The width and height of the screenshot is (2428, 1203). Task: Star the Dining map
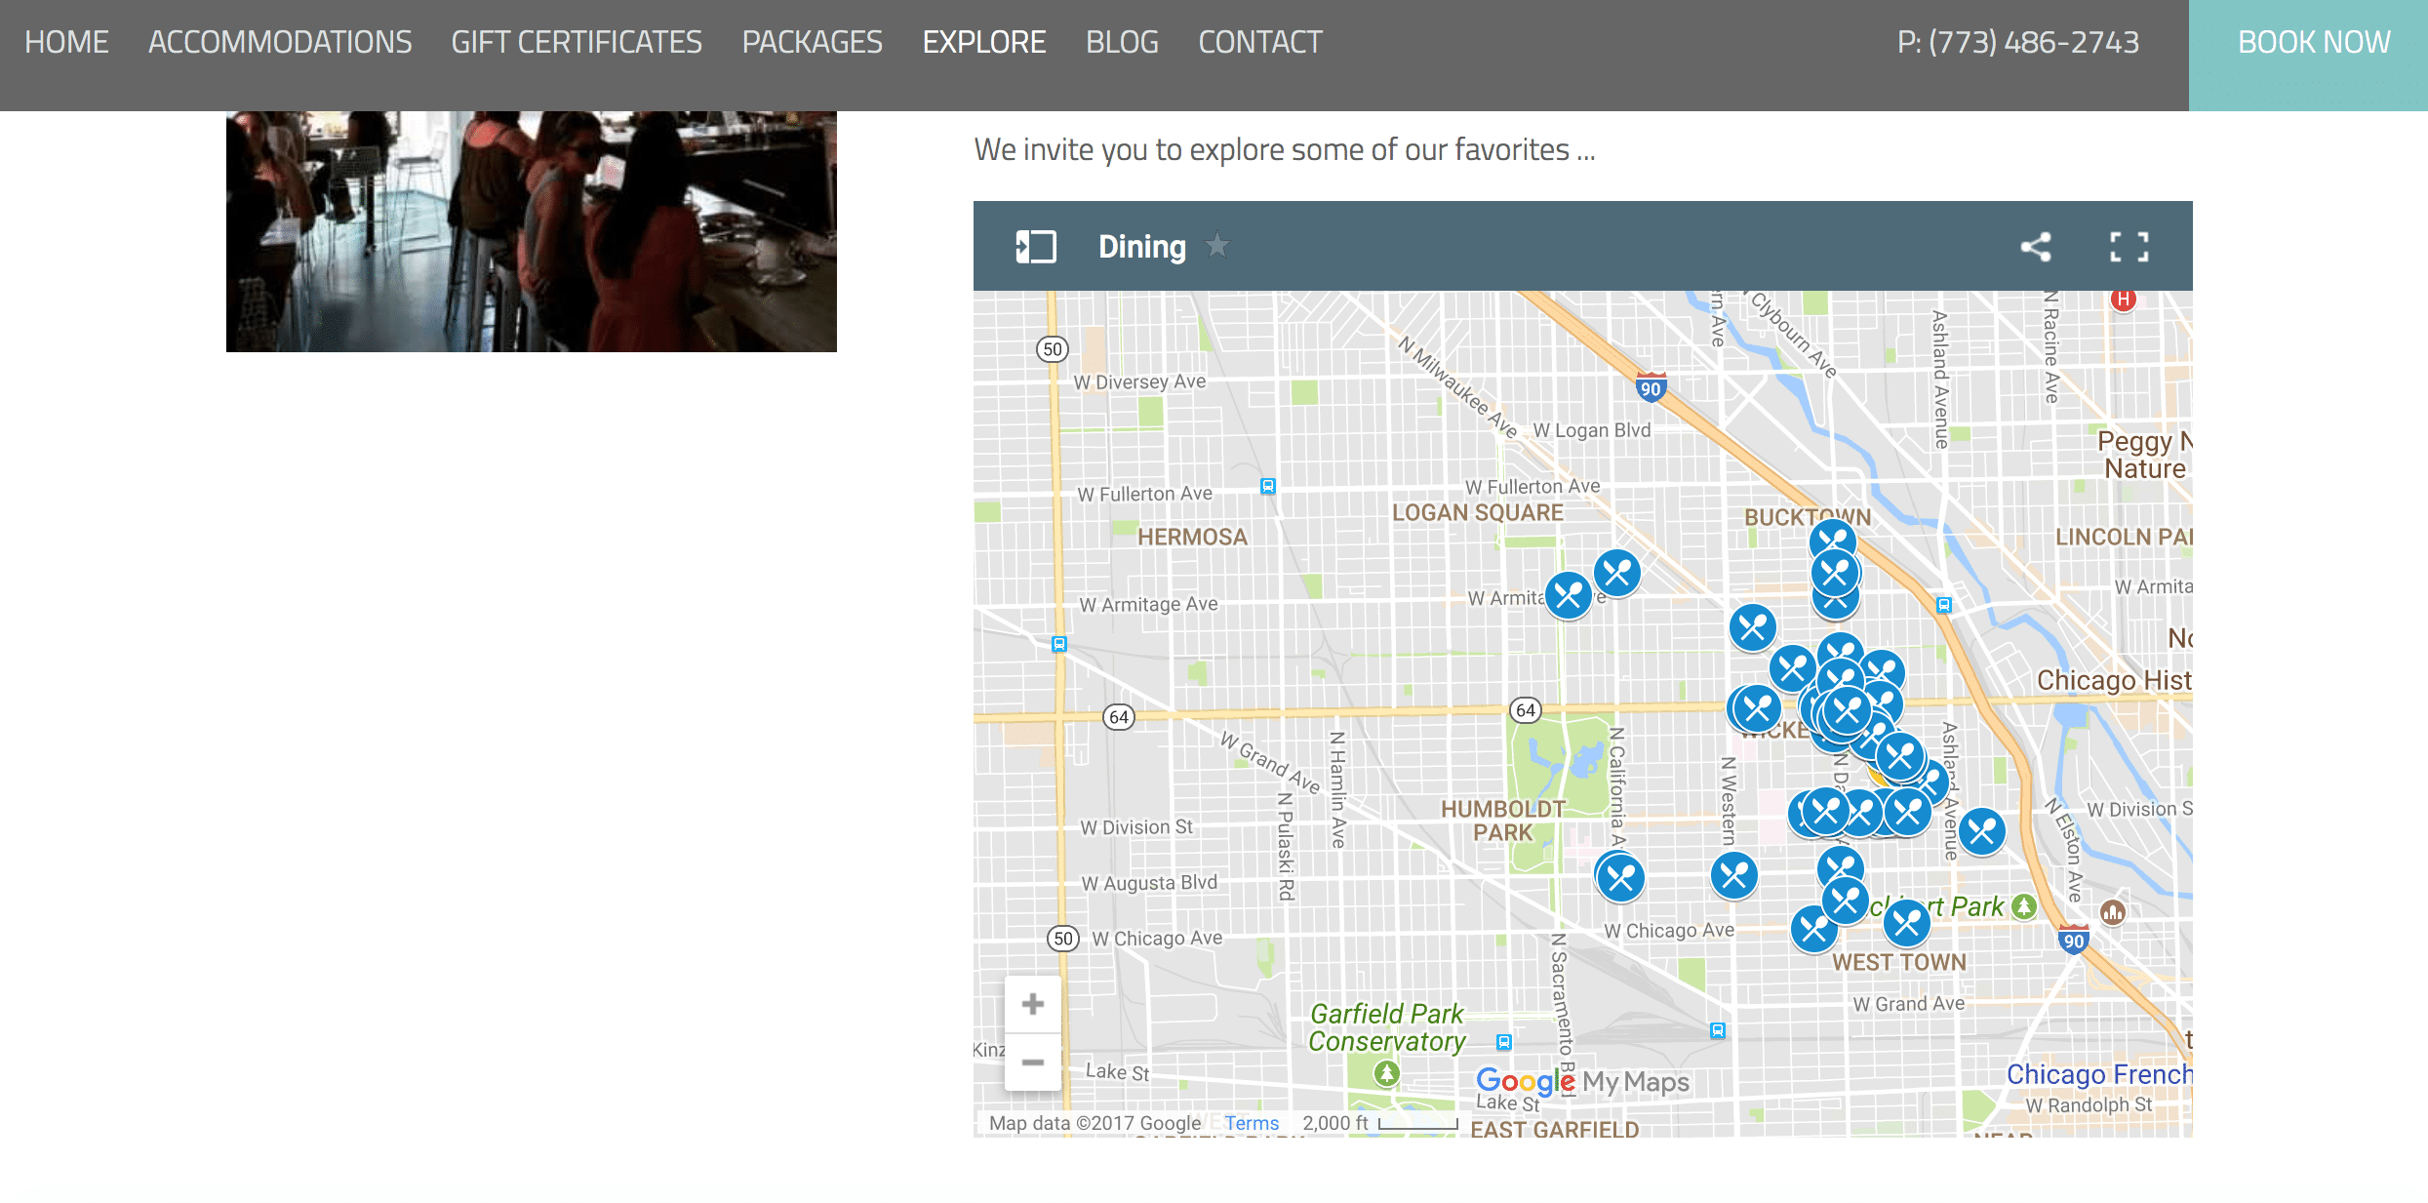tap(1217, 245)
